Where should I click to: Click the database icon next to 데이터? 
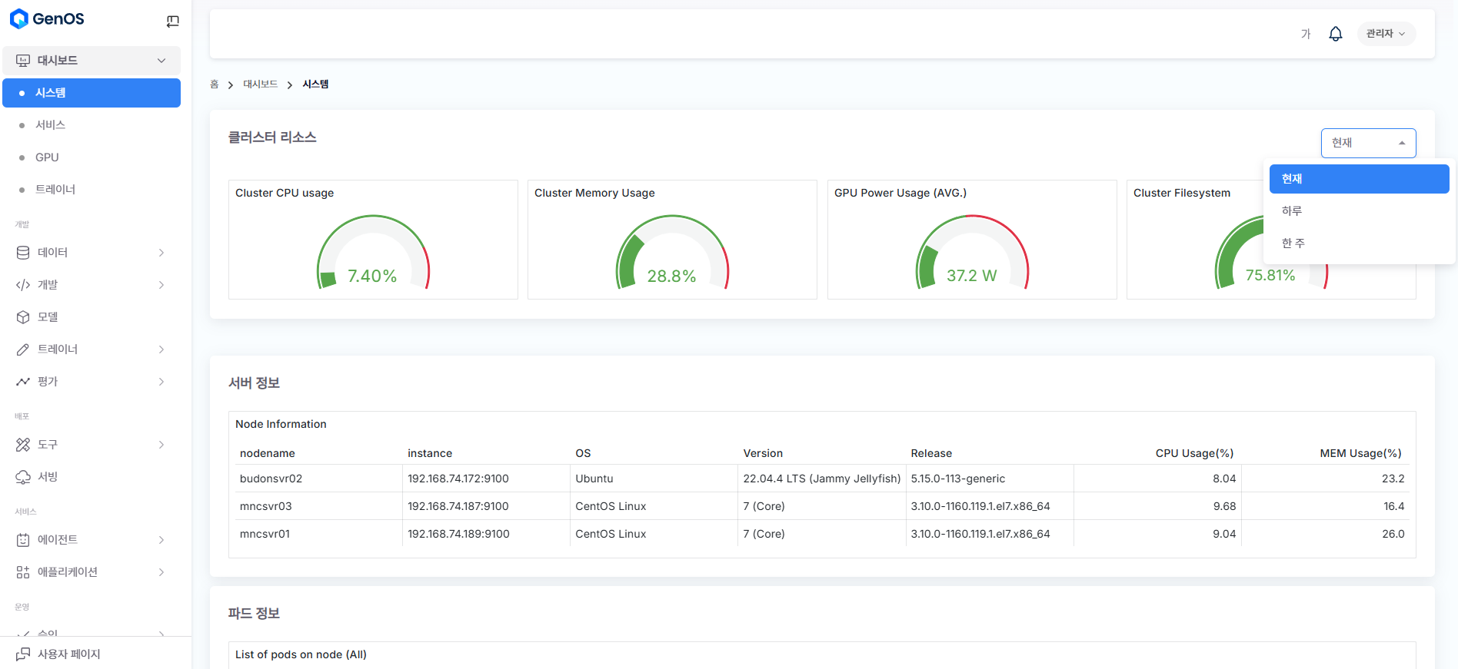[x=23, y=253]
